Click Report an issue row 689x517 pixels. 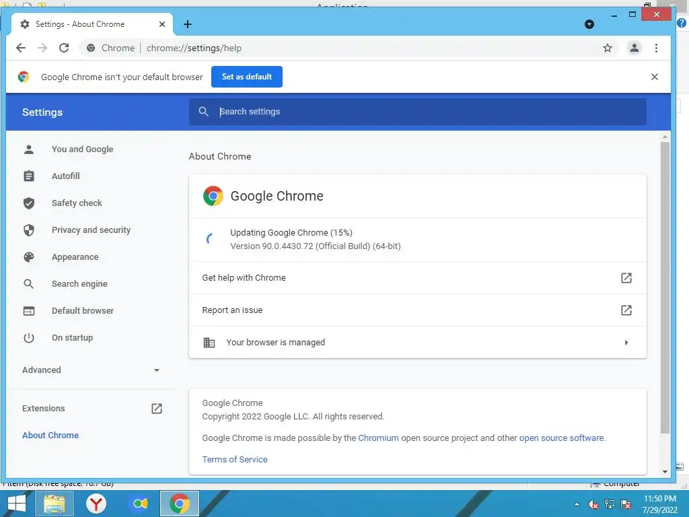click(x=417, y=310)
